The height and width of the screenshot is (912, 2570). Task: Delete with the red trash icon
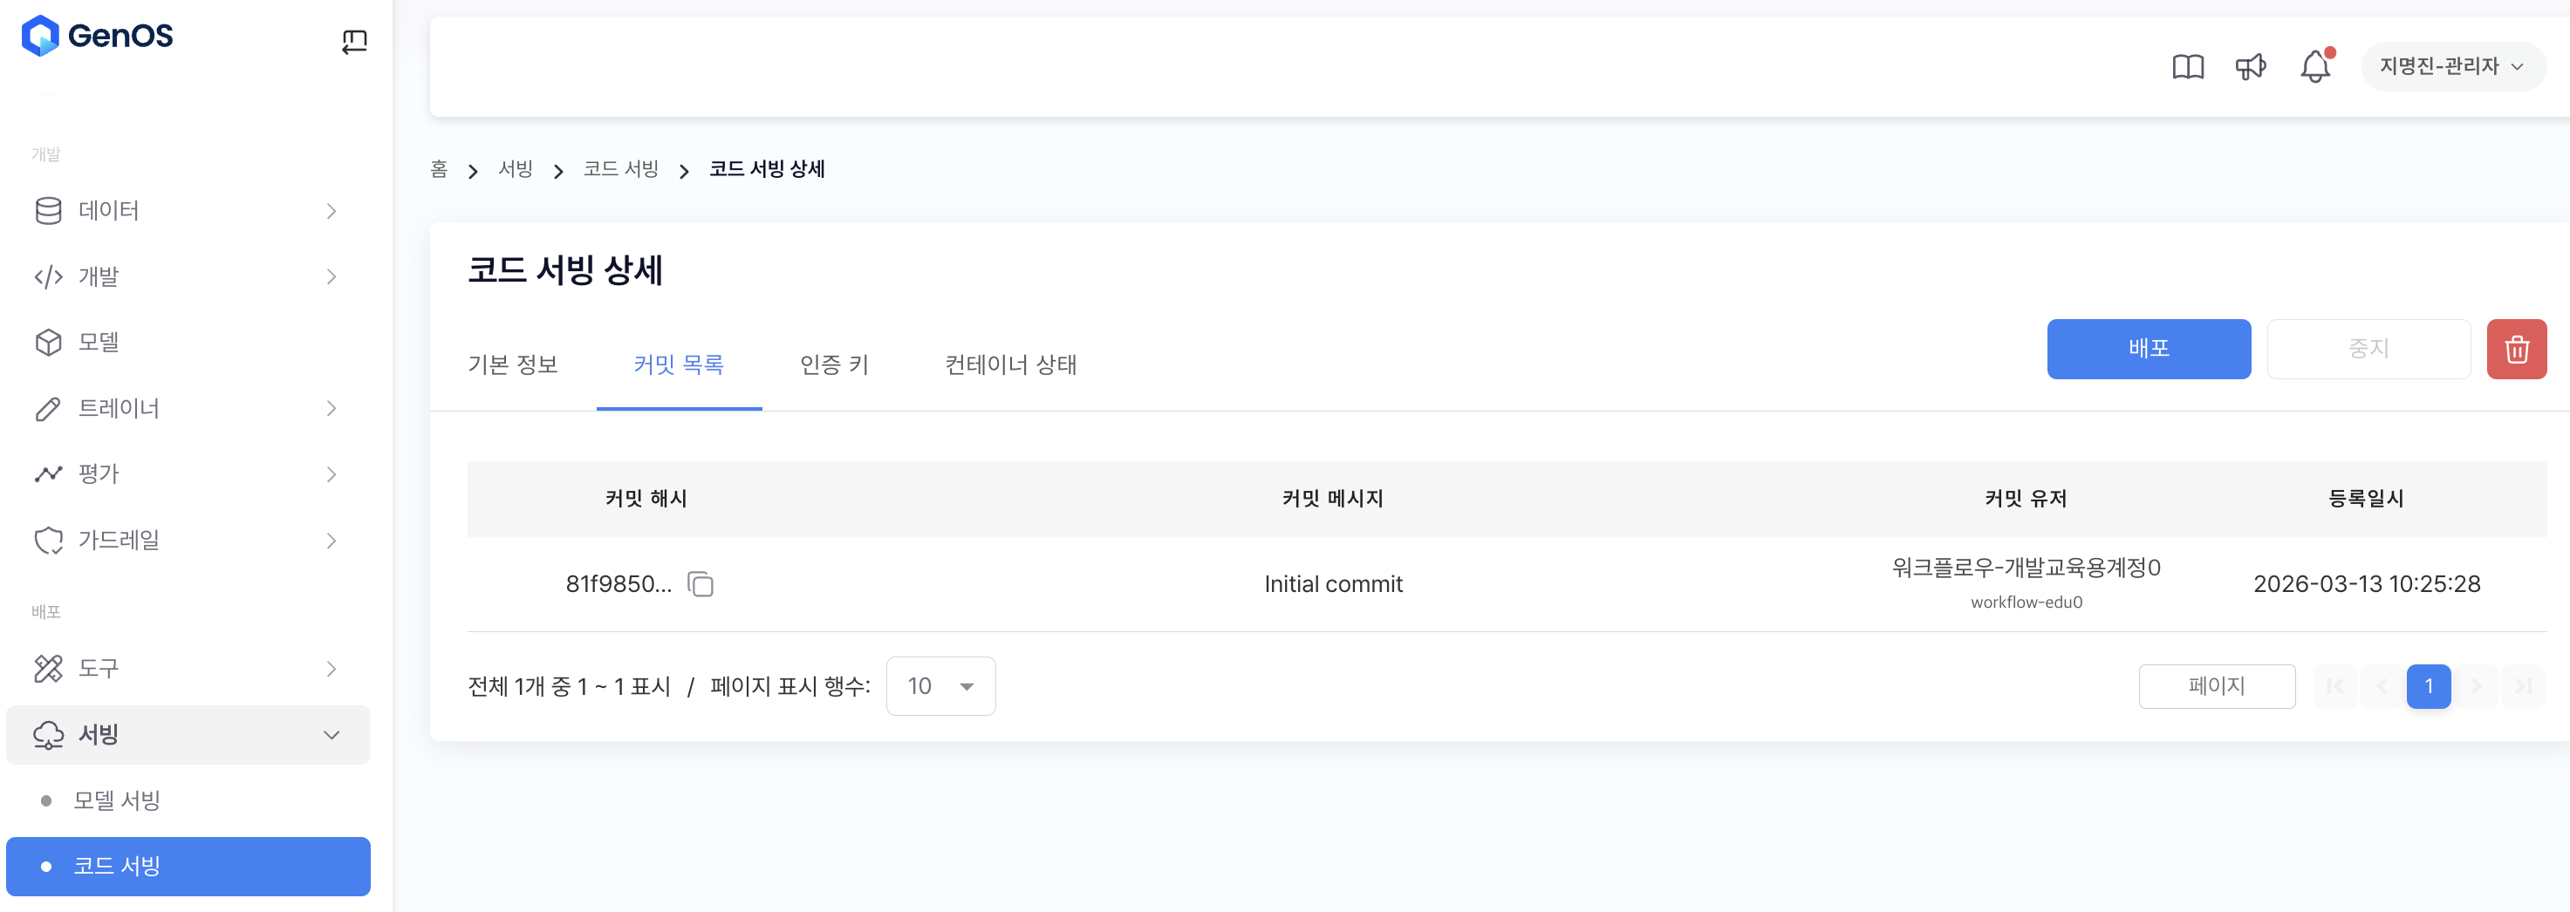point(2516,349)
